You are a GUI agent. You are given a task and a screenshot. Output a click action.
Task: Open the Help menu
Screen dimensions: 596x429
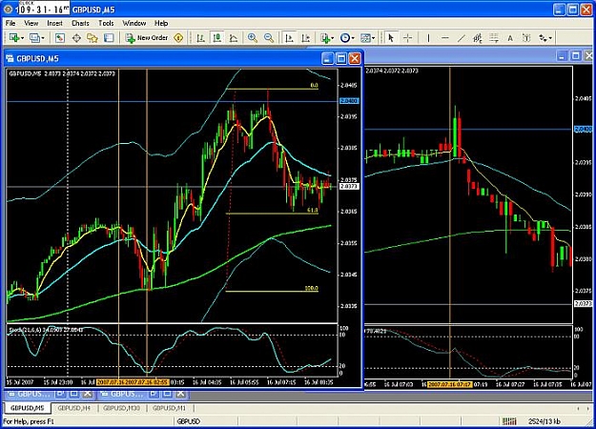pos(161,23)
